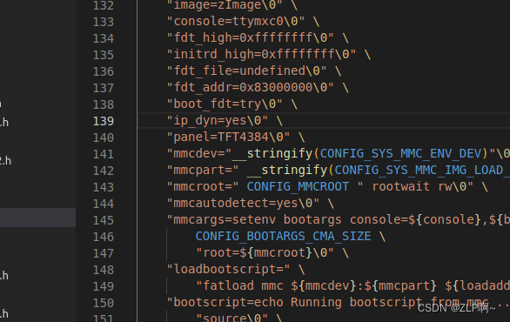Image resolution: width=510 pixels, height=322 pixels.
Task: Select line number 146 in the gutter
Action: pos(104,237)
